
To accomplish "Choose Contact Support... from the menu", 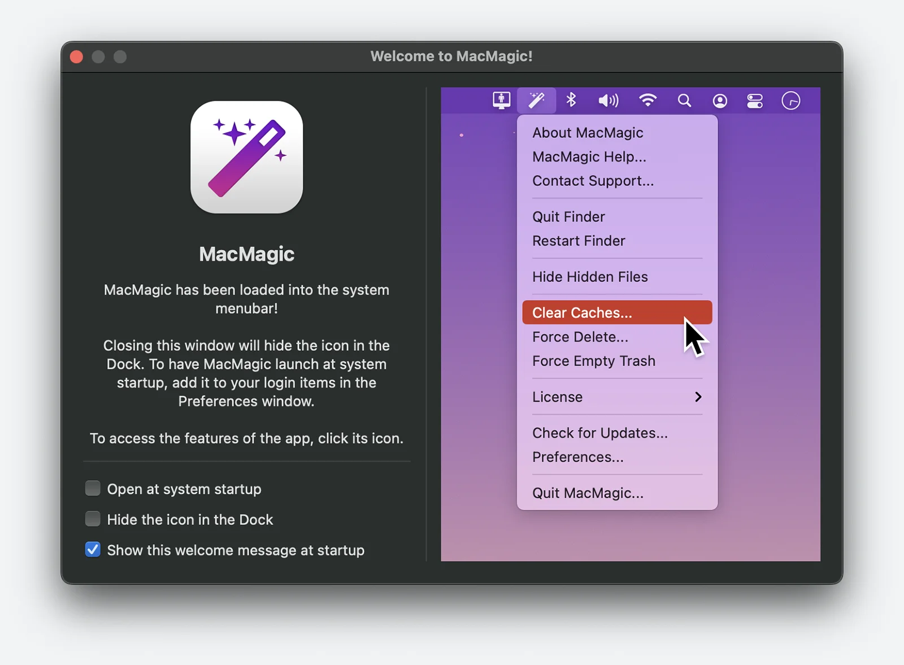I will click(617, 181).
